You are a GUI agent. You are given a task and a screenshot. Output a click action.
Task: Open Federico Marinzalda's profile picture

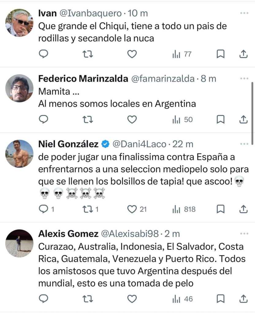point(19,88)
